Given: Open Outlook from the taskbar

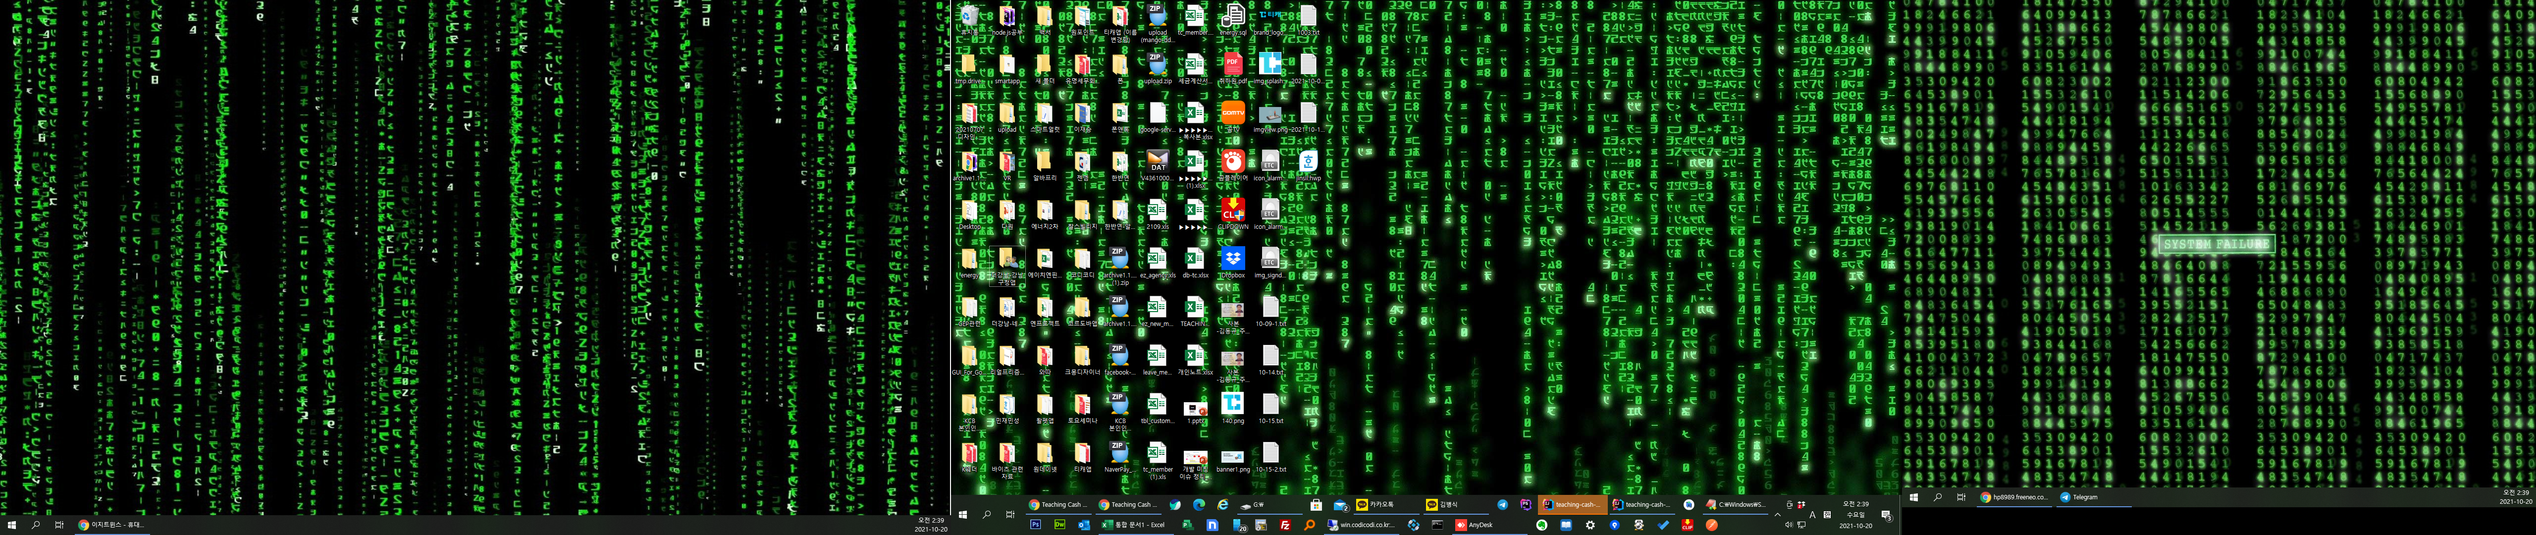Looking at the screenshot, I should [x=1084, y=525].
